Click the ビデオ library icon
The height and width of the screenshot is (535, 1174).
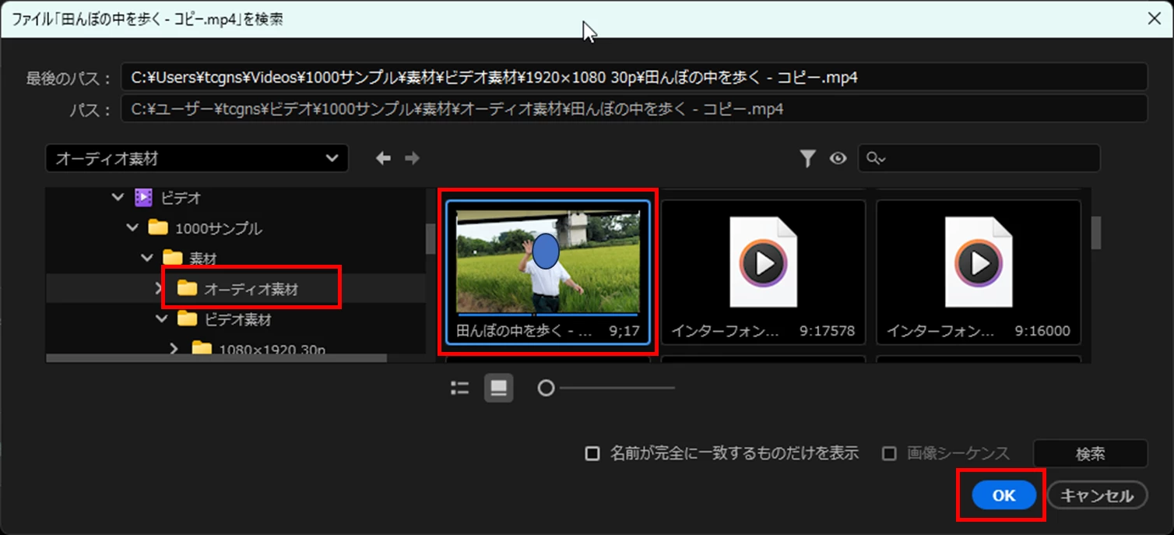point(142,198)
